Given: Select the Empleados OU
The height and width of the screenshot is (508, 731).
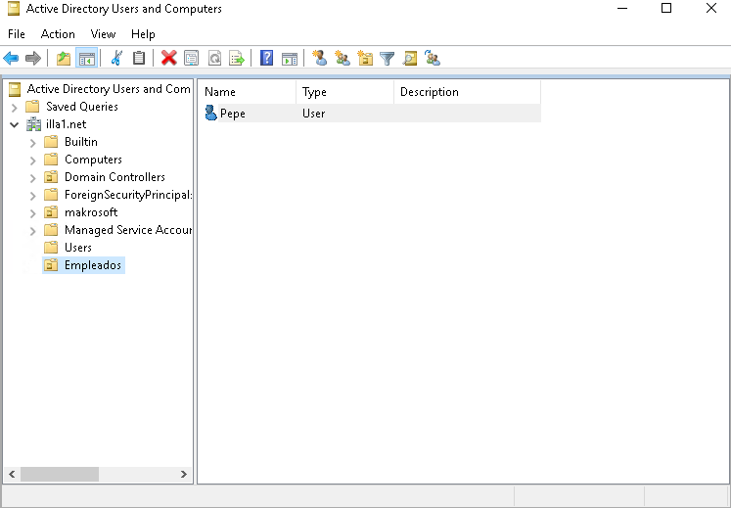Looking at the screenshot, I should point(93,265).
